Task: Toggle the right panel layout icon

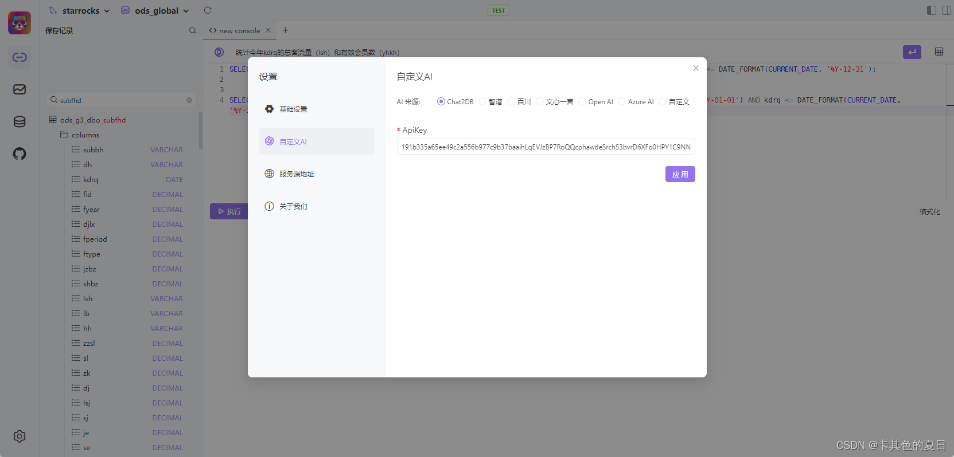Action: (x=947, y=10)
